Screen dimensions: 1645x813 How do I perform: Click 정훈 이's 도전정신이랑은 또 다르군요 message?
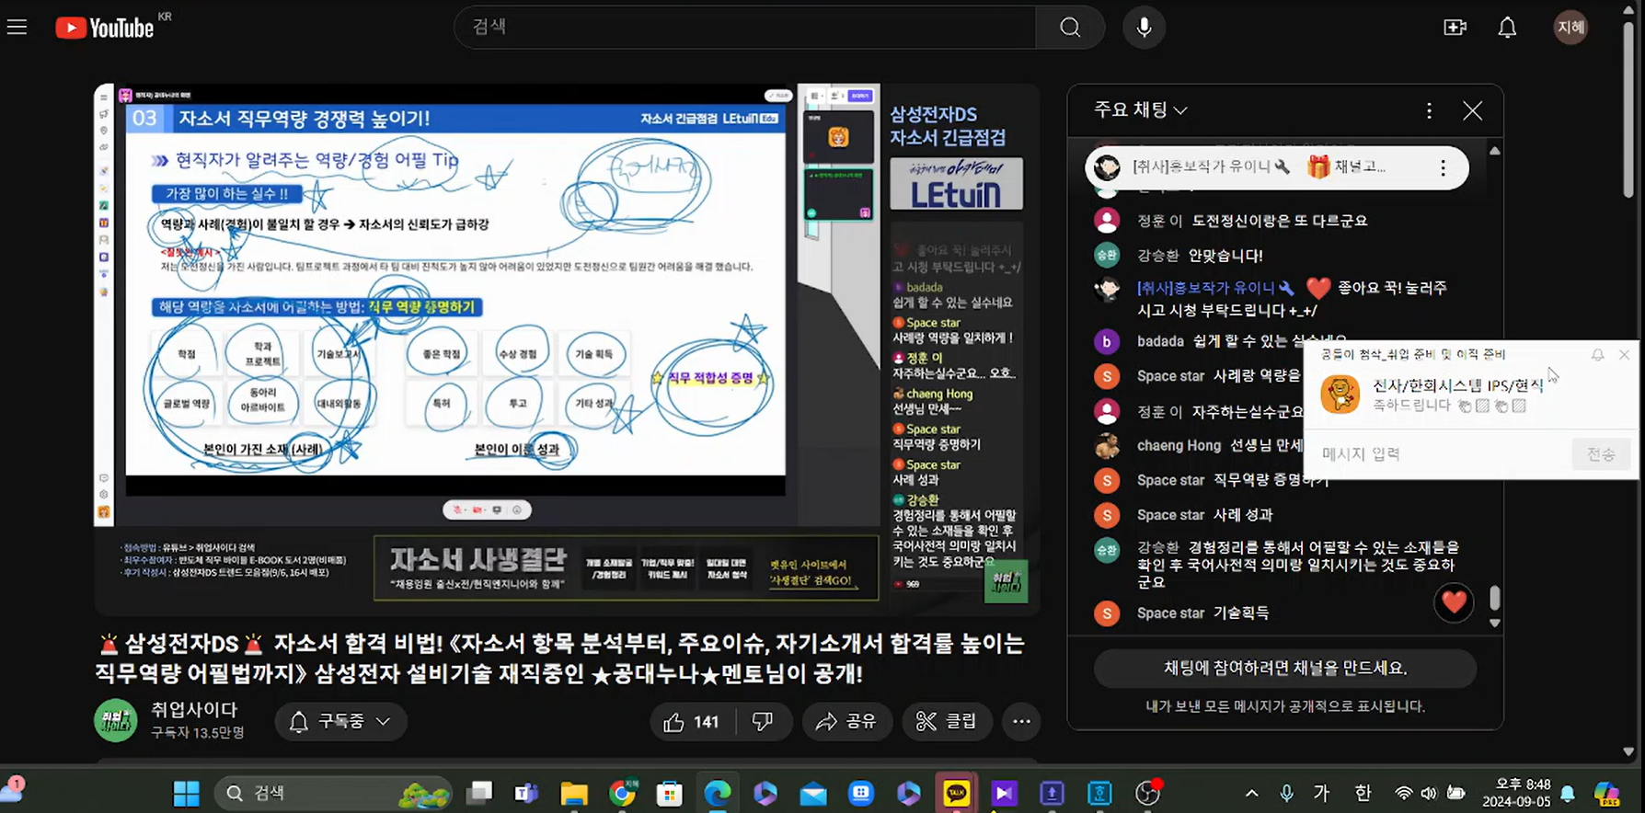pyautogui.click(x=1280, y=221)
